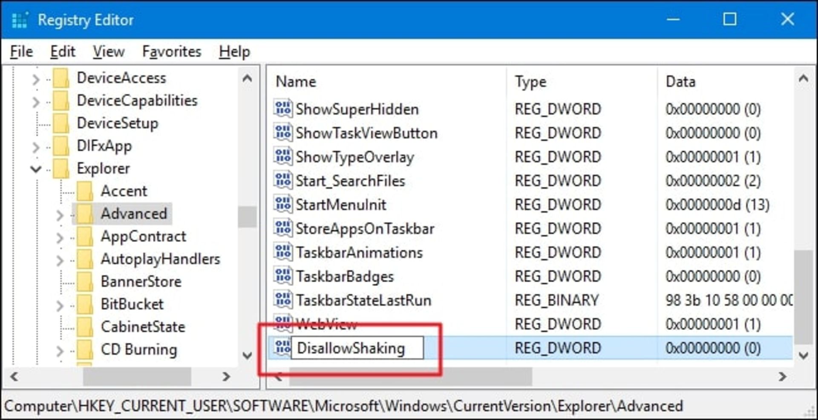
Task: Click the DeviceCapabilities folder icon
Action: (x=61, y=100)
